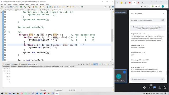169x95 pixels.
Task: Open Debug button dropdown arrow
Action: coord(19,7)
